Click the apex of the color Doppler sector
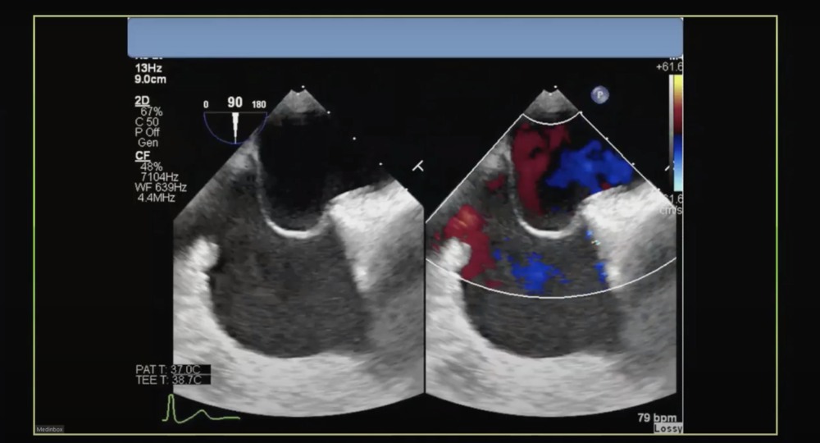This screenshot has height=443, width=820. tap(552, 89)
